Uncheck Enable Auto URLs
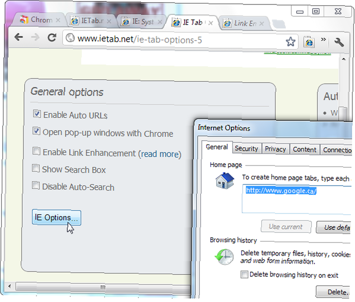The height and width of the screenshot is (302, 355). (37, 114)
